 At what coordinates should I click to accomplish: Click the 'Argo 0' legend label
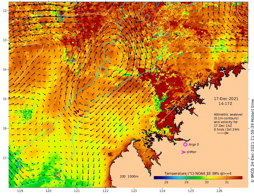[x=194, y=144]
